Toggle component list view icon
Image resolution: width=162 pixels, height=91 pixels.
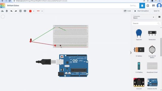click(x=159, y=17)
